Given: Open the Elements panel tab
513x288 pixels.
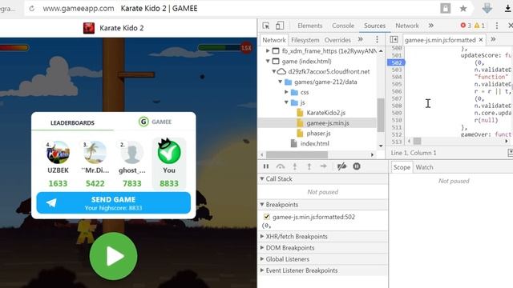Looking at the screenshot, I should point(310,26).
